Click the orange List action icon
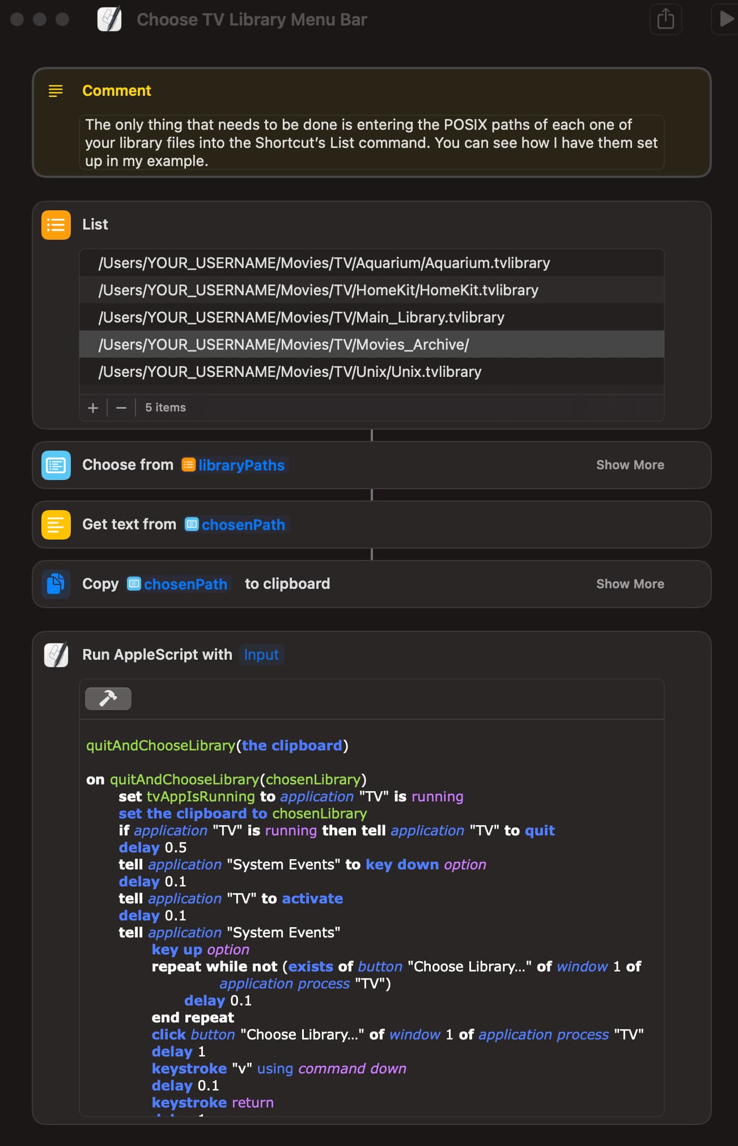Viewport: 738px width, 1146px height. coord(56,225)
